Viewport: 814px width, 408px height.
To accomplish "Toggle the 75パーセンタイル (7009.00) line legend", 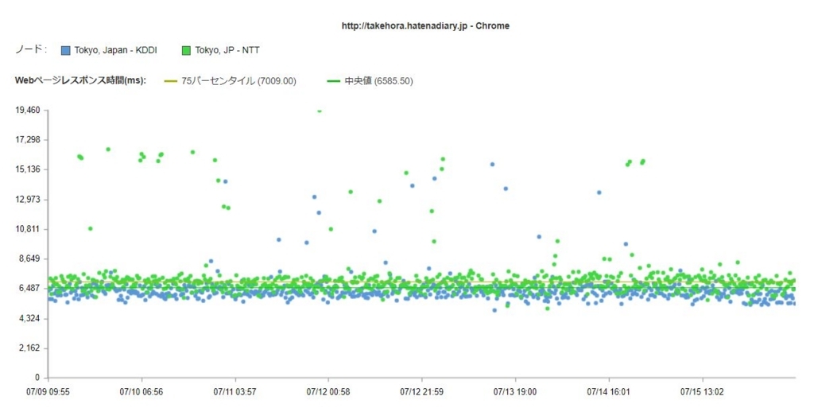I will tap(231, 81).
